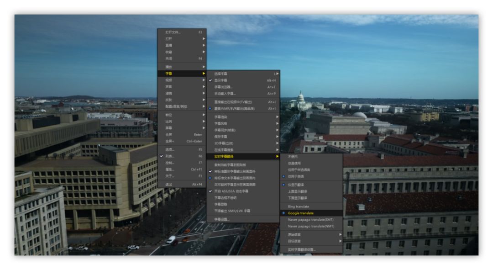Viewport: 493px width, 270px height.
Task: Select Naver papago translate(SMT)
Action: coord(310,220)
